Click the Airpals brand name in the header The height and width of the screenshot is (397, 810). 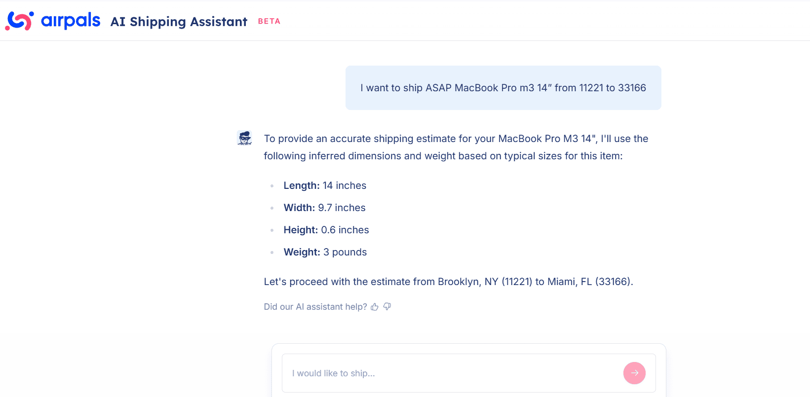pos(71,21)
